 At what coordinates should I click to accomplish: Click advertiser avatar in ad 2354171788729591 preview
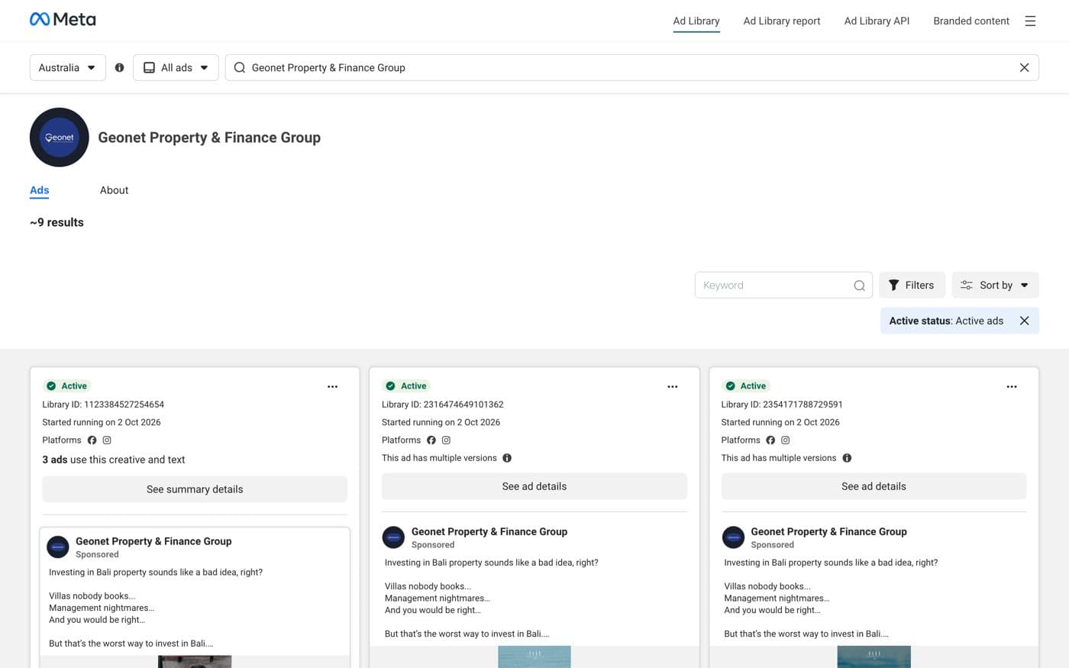(733, 537)
